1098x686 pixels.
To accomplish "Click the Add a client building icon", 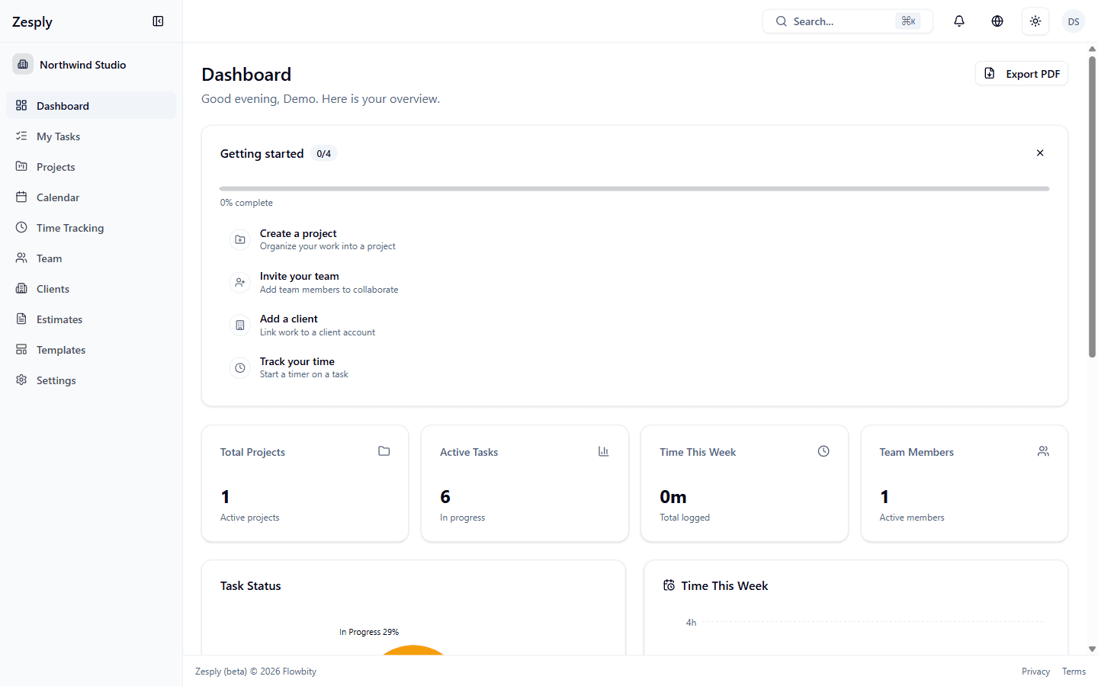I will (240, 325).
